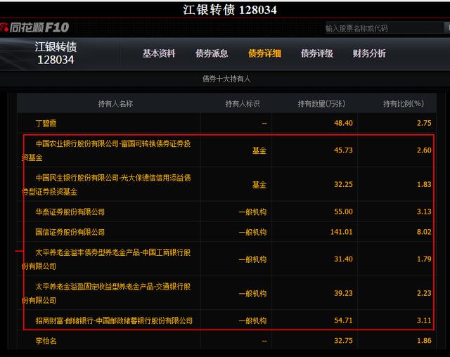Click the 同花顺 F10 logo
The height and width of the screenshot is (357, 450).
[x=34, y=27]
